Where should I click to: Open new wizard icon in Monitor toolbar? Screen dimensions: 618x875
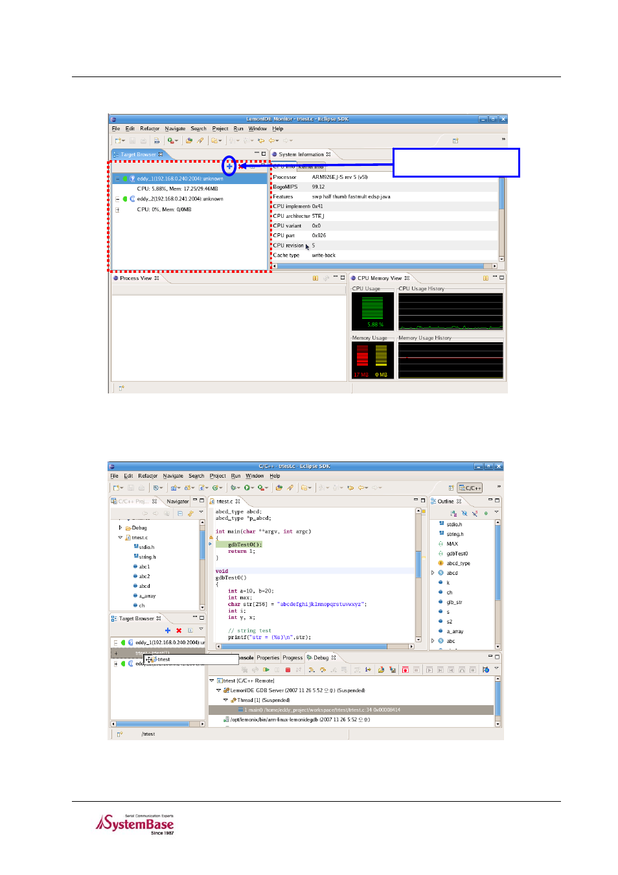pyautogui.click(x=119, y=140)
